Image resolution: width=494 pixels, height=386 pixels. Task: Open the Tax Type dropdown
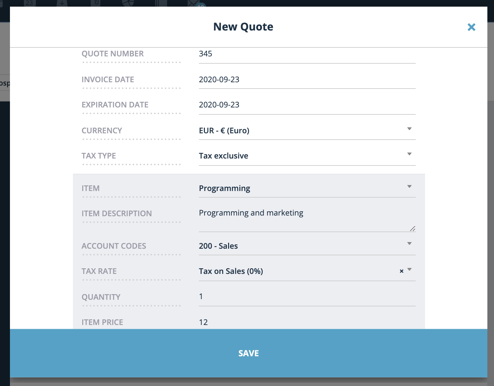point(307,156)
